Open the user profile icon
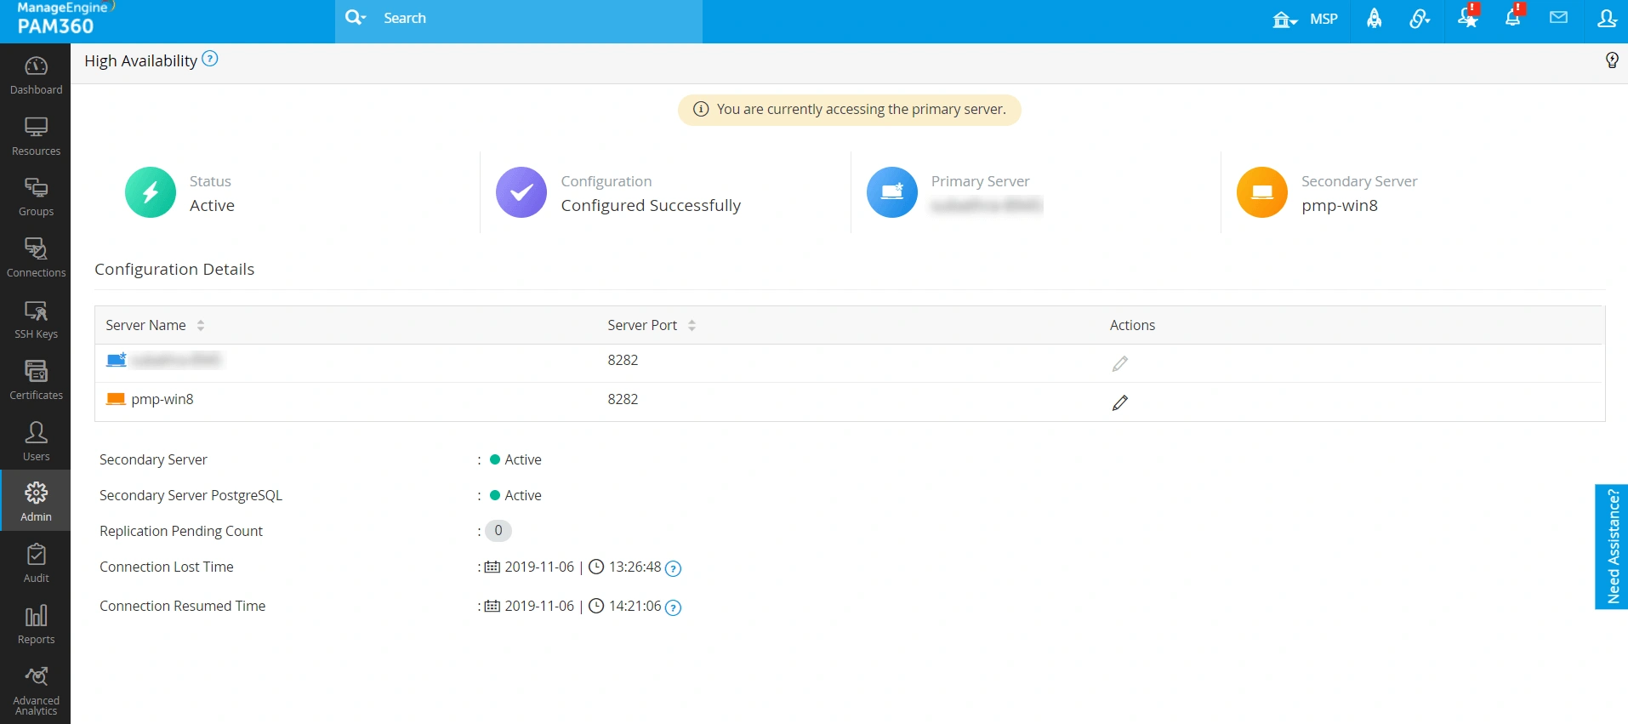This screenshot has height=724, width=1628. tap(1607, 18)
